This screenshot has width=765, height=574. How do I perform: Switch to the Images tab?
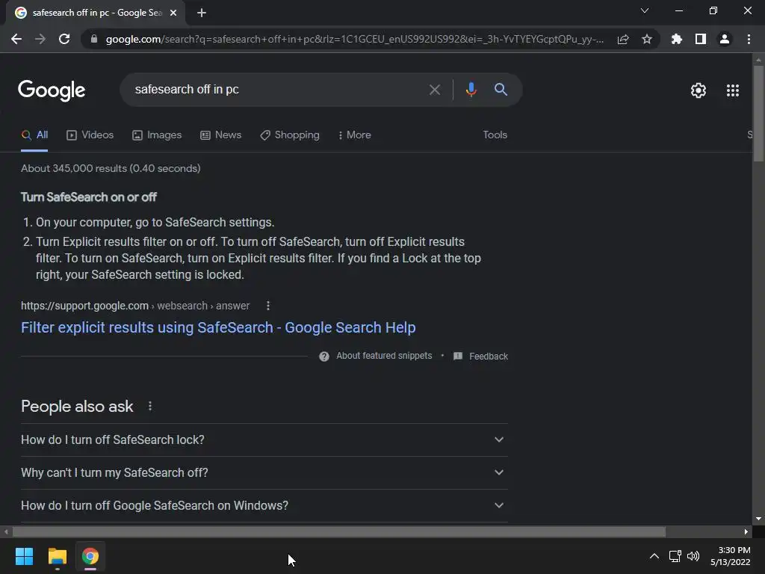[x=157, y=135]
